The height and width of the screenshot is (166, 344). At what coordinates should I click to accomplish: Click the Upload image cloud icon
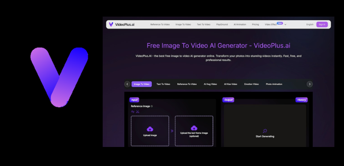click(150, 129)
